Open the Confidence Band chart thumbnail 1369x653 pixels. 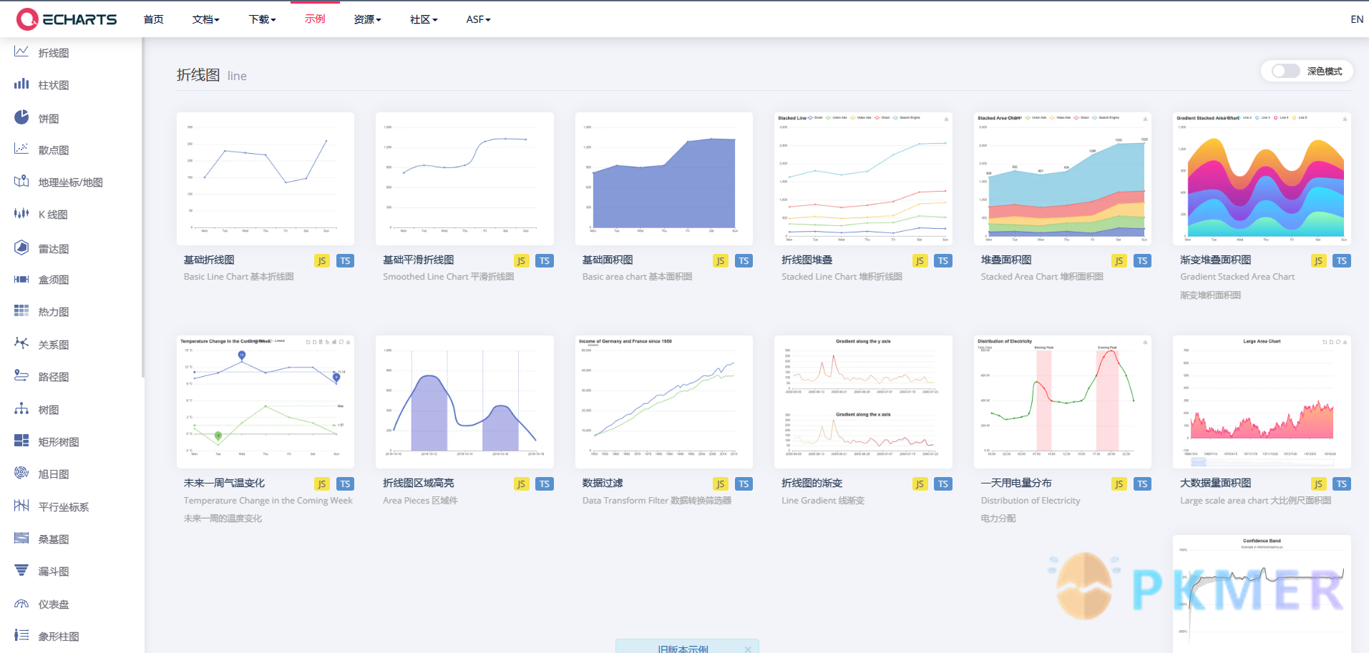click(x=1262, y=594)
